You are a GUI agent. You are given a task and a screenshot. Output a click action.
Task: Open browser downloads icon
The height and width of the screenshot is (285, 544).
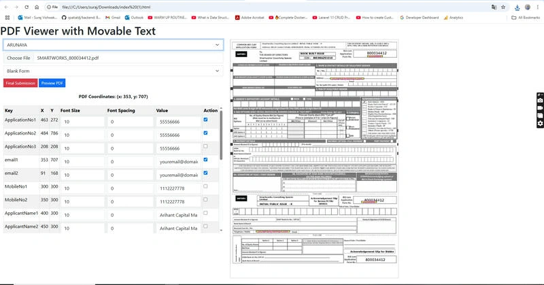click(517, 7)
